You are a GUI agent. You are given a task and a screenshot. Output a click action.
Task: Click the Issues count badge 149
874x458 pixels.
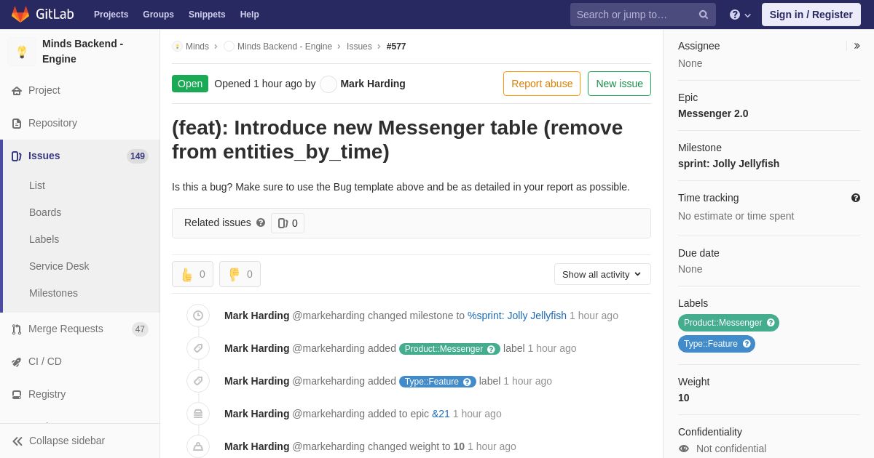[138, 156]
